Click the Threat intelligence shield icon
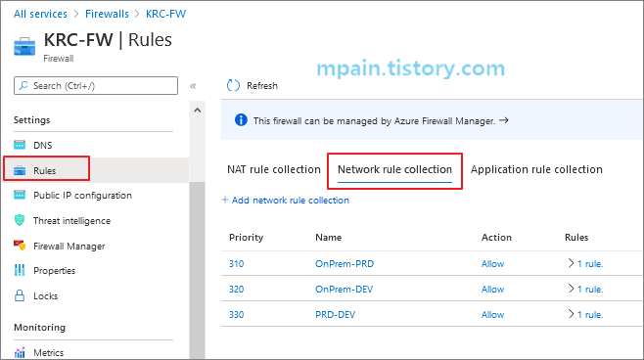644x360 pixels. (x=20, y=220)
